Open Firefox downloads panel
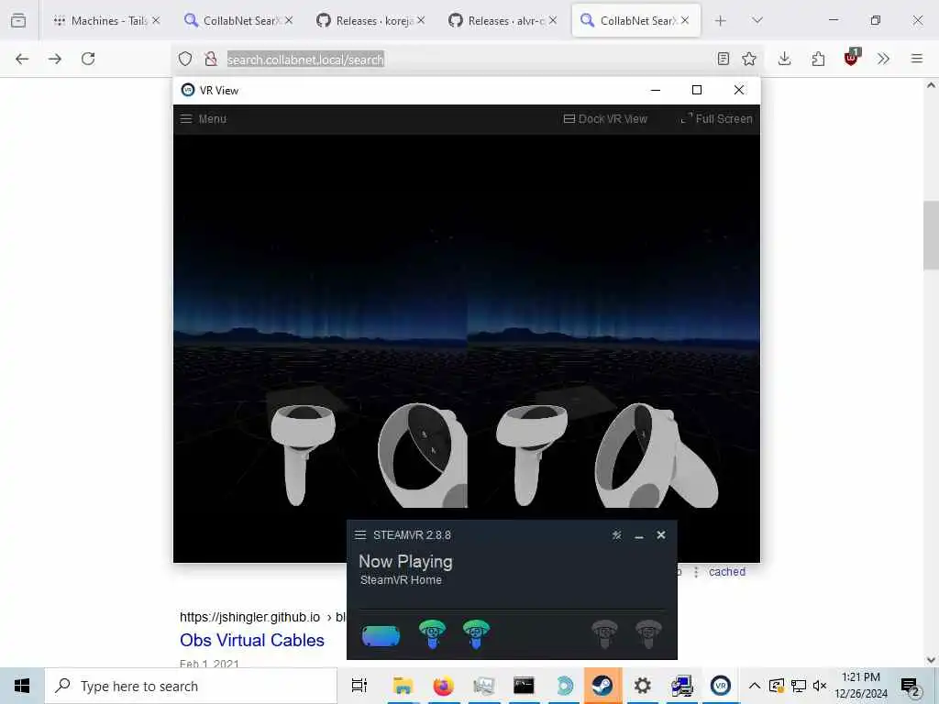The height and width of the screenshot is (704, 939). point(785,59)
